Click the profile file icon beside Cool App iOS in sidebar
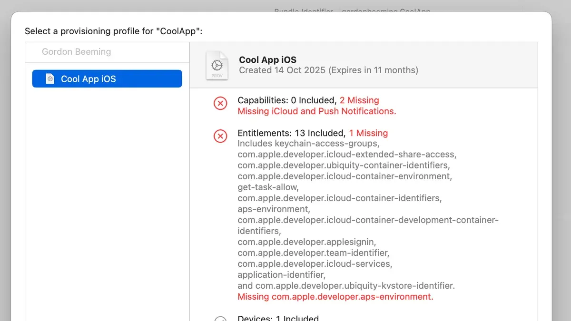 tap(50, 79)
